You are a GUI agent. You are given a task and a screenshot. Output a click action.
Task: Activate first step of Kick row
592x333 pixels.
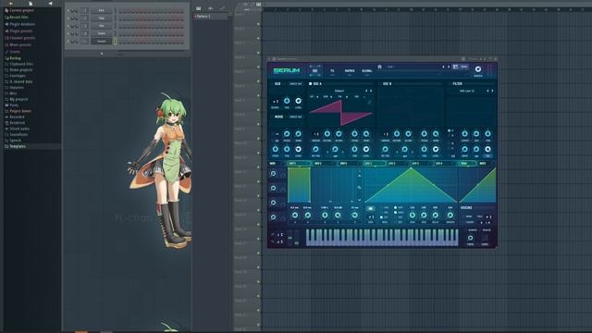(x=120, y=11)
